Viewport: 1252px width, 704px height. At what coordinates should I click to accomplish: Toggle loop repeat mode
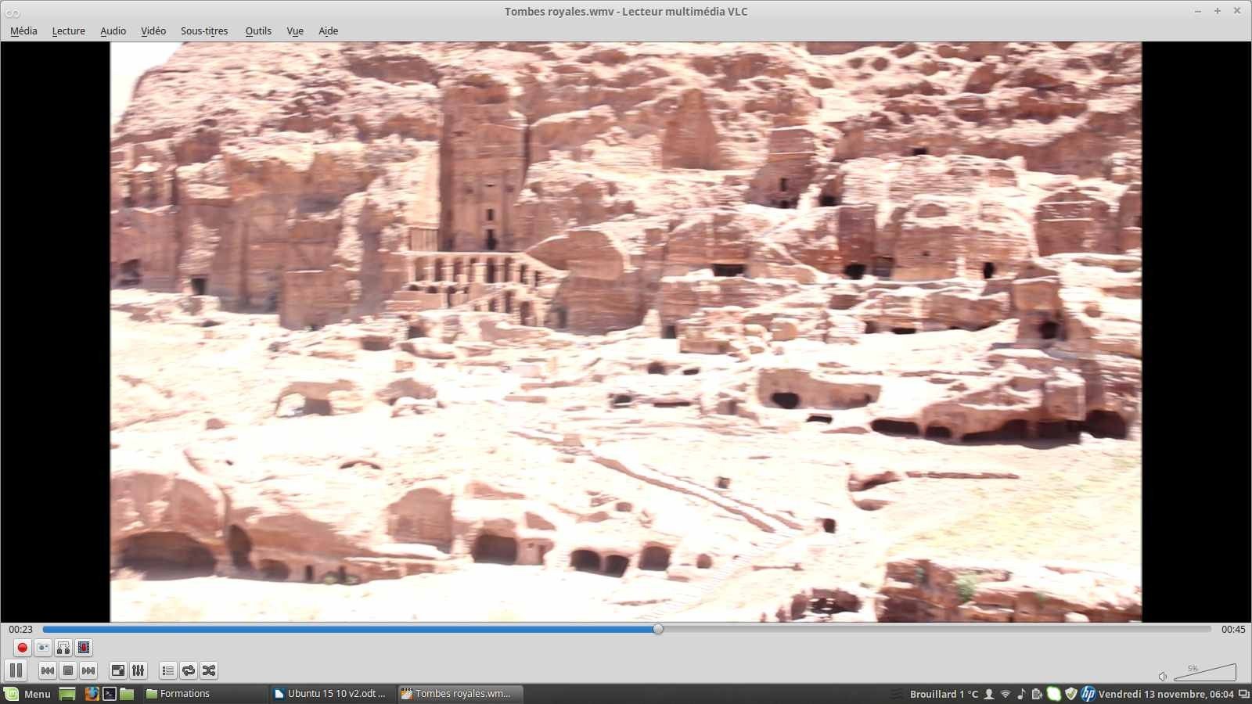(189, 670)
